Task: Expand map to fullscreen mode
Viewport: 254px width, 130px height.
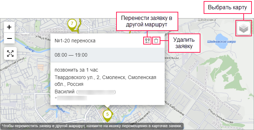Action: click(10, 53)
